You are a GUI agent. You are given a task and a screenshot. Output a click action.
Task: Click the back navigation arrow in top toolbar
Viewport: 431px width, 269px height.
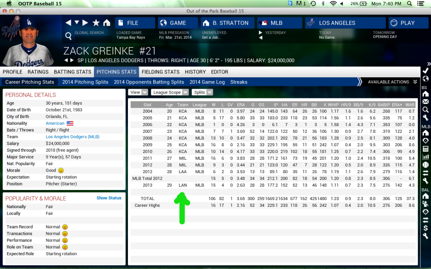[68, 23]
